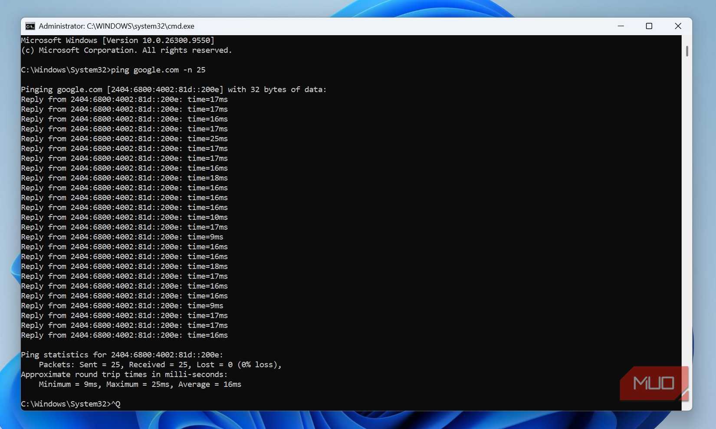
Task: Click the 'Microsoft Windows [Version 10.0.26300.9550]' line
Action: click(x=118, y=40)
